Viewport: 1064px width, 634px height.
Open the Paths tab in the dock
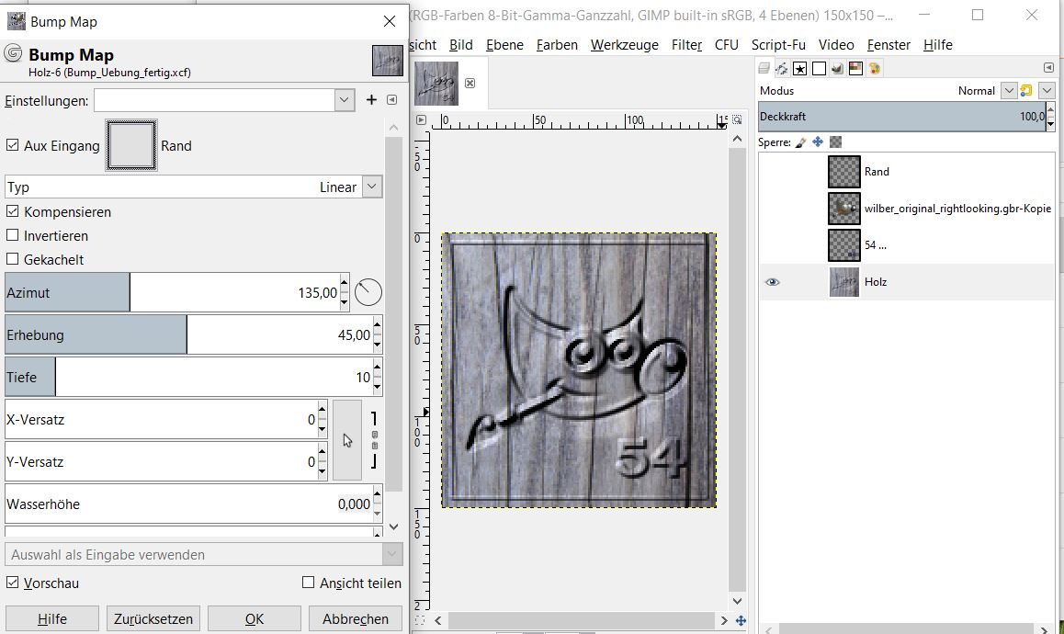tap(782, 68)
